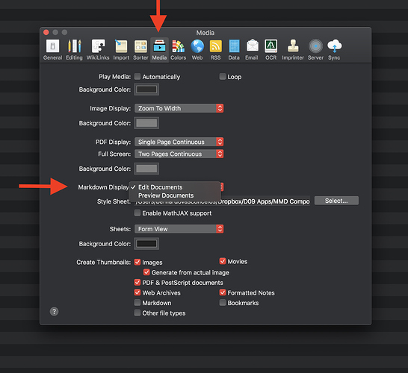Open the Imprinter stamp icon
408x373 pixels.
pyautogui.click(x=293, y=50)
